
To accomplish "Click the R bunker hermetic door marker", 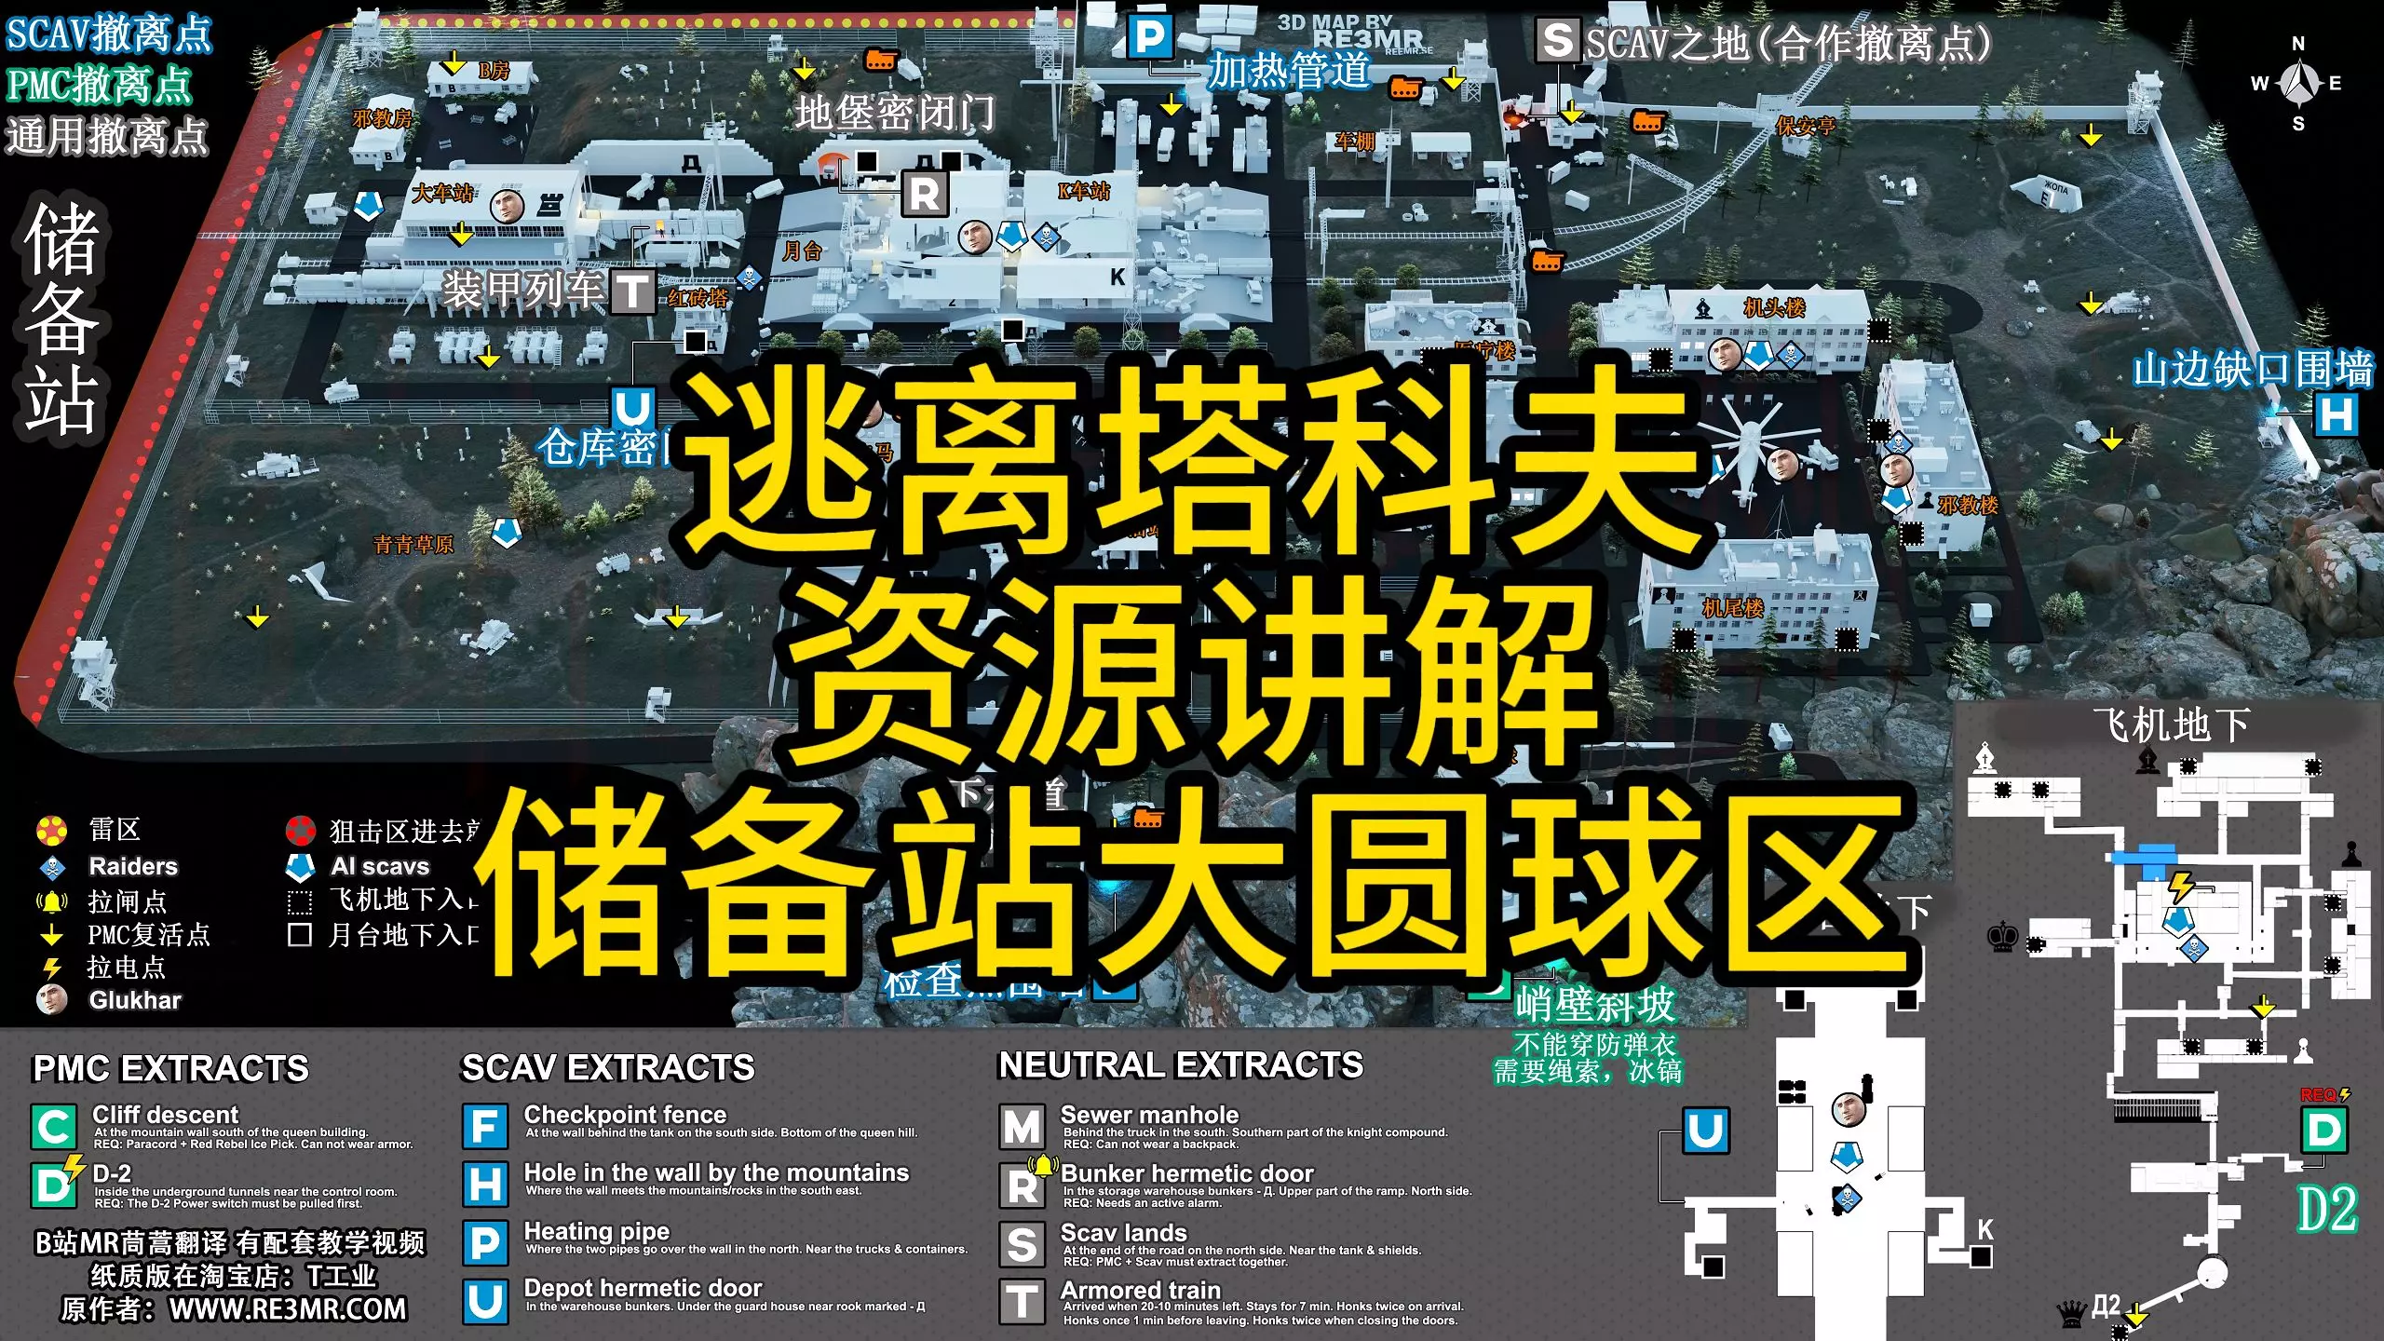I will click(x=924, y=195).
